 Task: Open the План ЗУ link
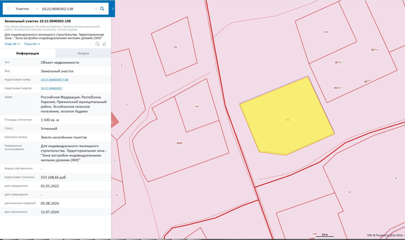point(12,44)
